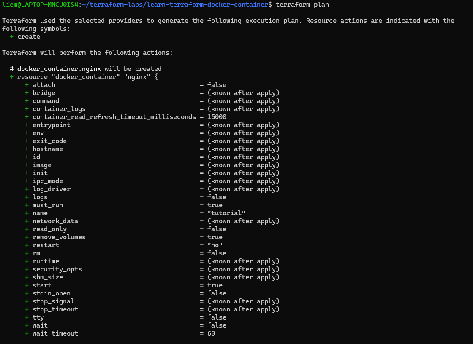Image resolution: width=473 pixels, height=344 pixels.
Task: Click the 'ipc_mode' attribute name
Action: [48, 181]
